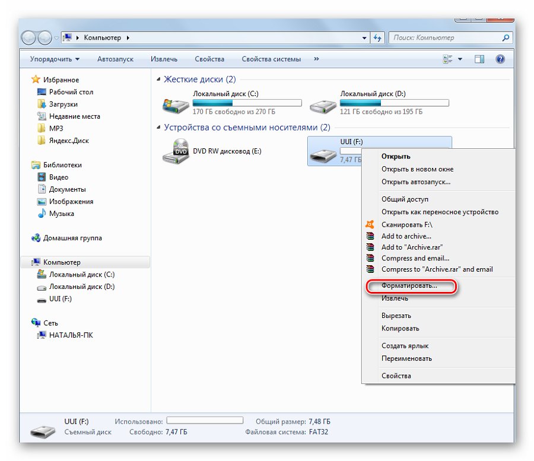Click the MP3 folder icon in sidebar
Image resolution: width=534 pixels, height=461 pixels.
tap(42, 128)
